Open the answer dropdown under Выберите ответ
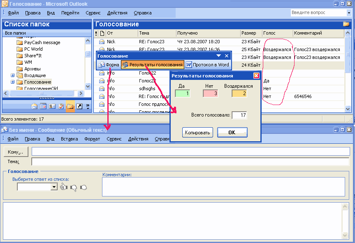Viewport: 355px width, 243px height. 54,187
